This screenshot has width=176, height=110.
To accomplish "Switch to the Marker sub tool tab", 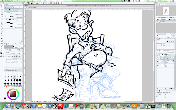I will 16,7.
